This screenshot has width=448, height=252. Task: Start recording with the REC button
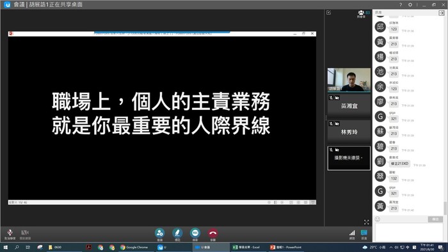pyautogui.click(x=195, y=233)
